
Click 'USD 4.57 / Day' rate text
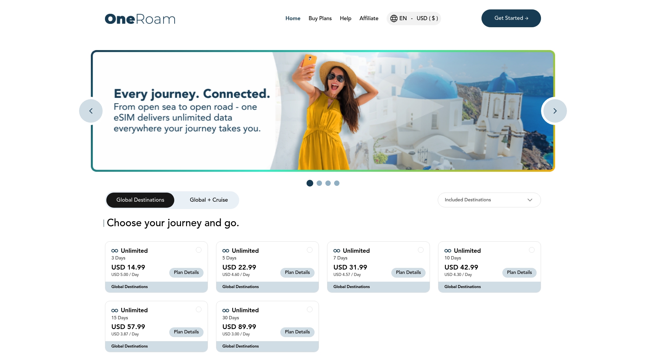click(347, 275)
